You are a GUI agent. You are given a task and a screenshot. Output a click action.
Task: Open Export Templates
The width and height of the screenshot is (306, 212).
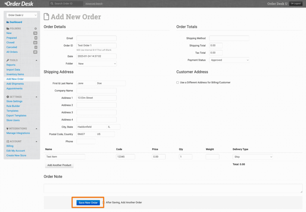(16, 116)
